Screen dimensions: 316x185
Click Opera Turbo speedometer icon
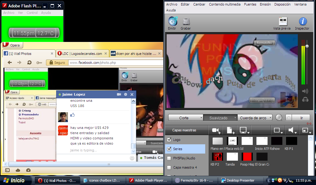[x=28, y=170]
